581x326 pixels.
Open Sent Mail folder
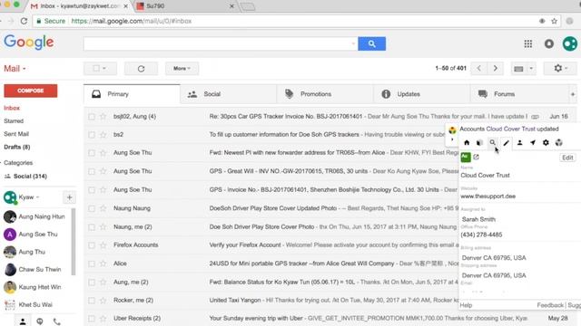(16, 134)
